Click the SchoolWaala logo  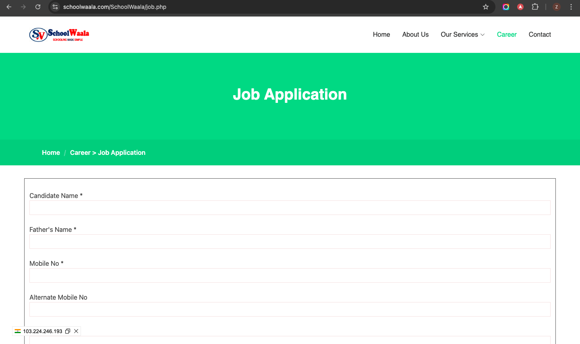(x=59, y=35)
